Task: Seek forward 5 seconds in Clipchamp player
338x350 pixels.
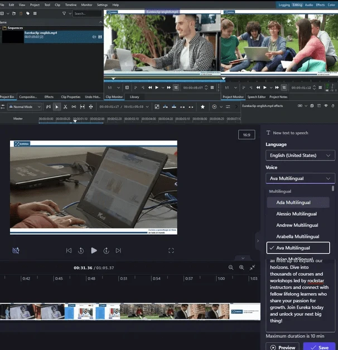Action: pos(107,251)
